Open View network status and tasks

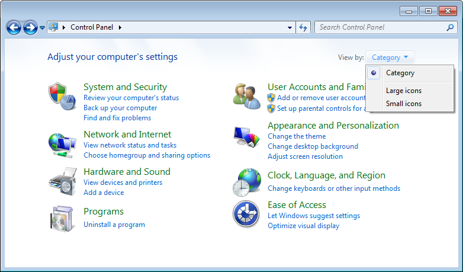coord(130,145)
